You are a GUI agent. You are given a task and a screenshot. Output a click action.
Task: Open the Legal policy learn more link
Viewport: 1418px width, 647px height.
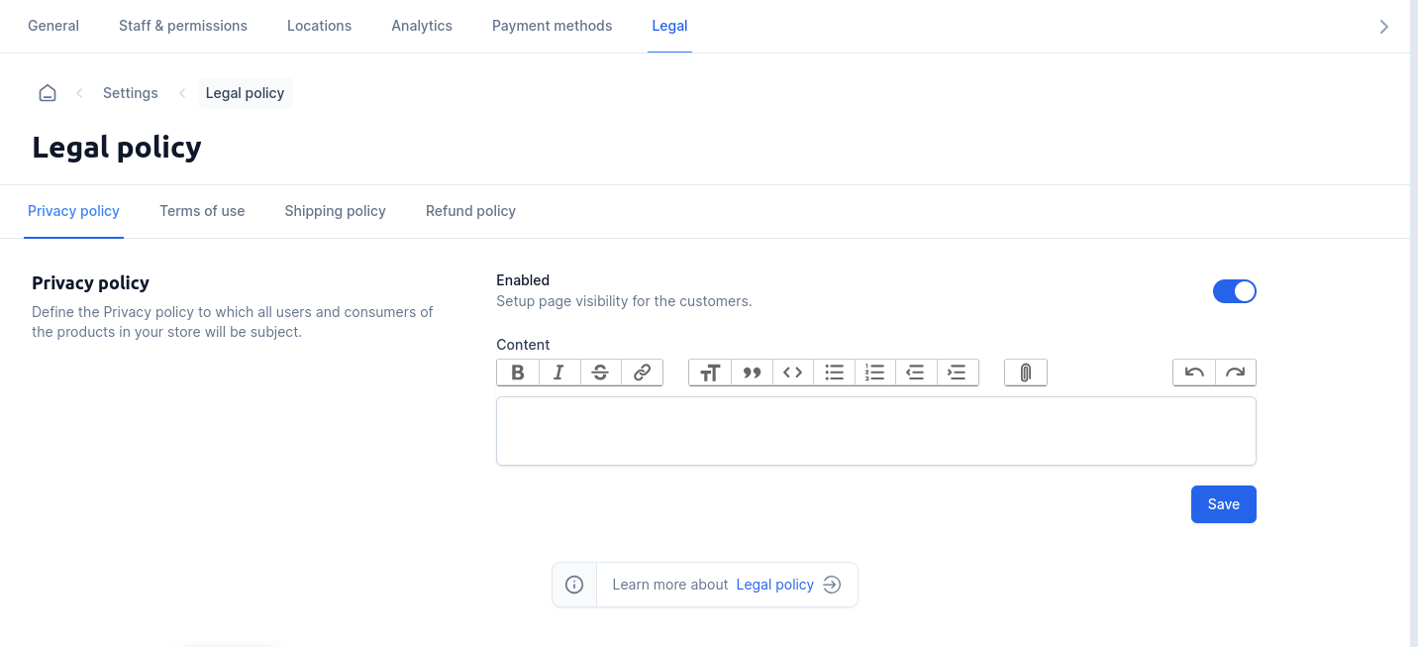click(774, 585)
